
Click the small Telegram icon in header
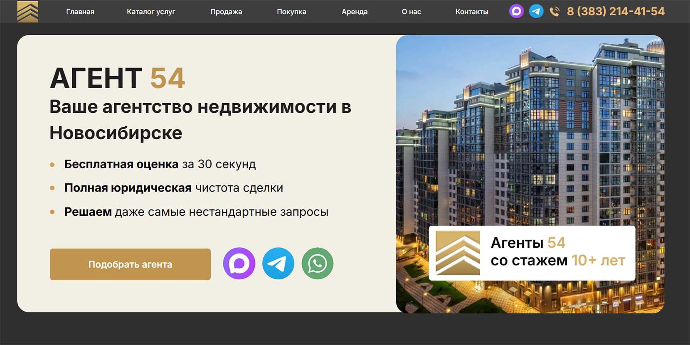click(x=536, y=11)
